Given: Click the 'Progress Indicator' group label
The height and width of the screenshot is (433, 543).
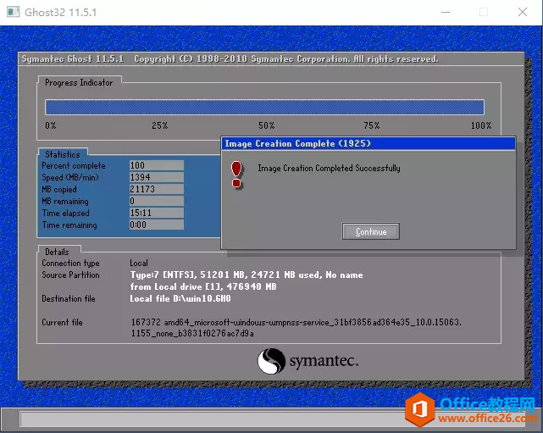Looking at the screenshot, I should click(x=79, y=83).
